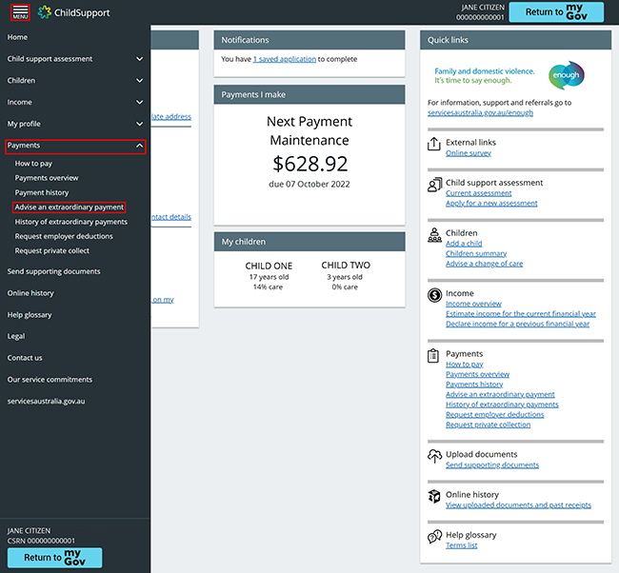Click Return to myGov button in header
Viewport: 619px width, 573px height.
click(x=556, y=12)
